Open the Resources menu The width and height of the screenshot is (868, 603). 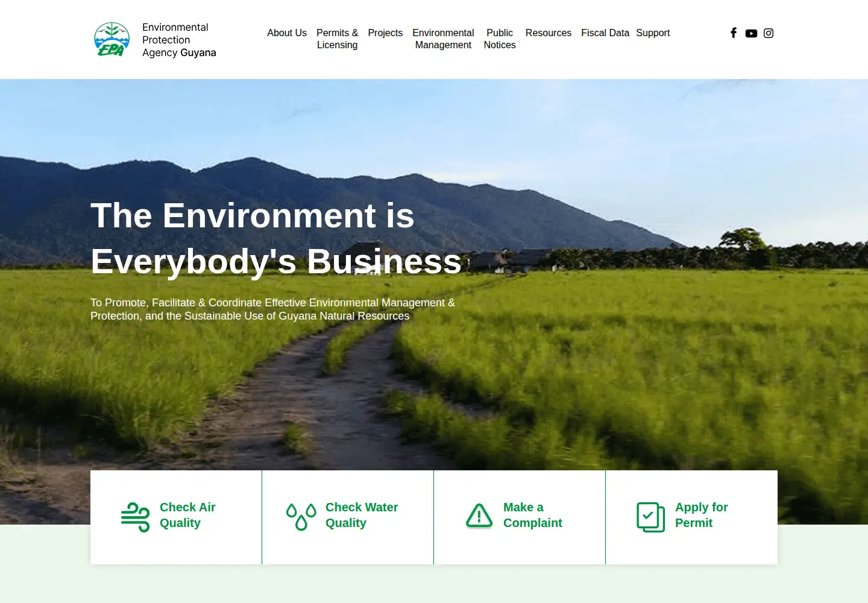pos(549,33)
